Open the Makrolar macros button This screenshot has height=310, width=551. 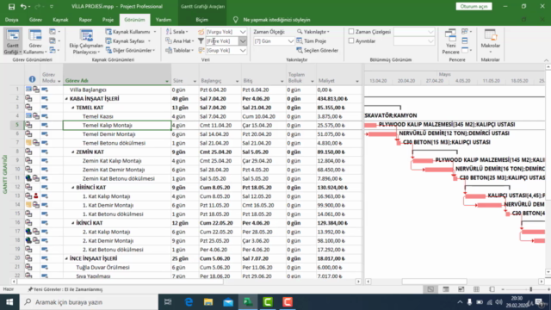click(490, 41)
